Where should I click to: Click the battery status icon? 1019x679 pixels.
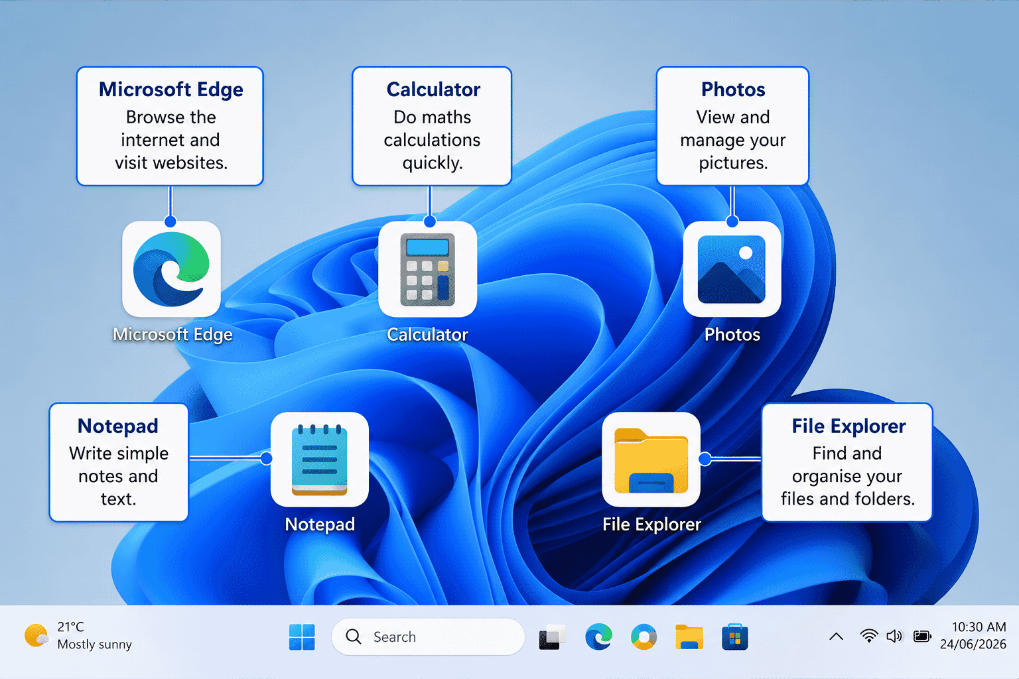(922, 637)
